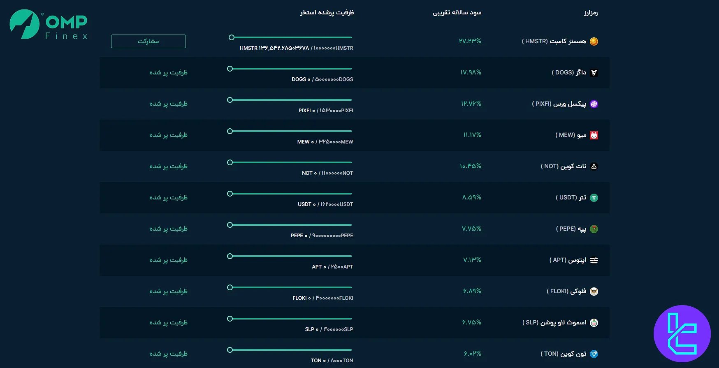This screenshot has height=368, width=719.
Task: Click the OMP Finex logo
Action: tap(49, 25)
